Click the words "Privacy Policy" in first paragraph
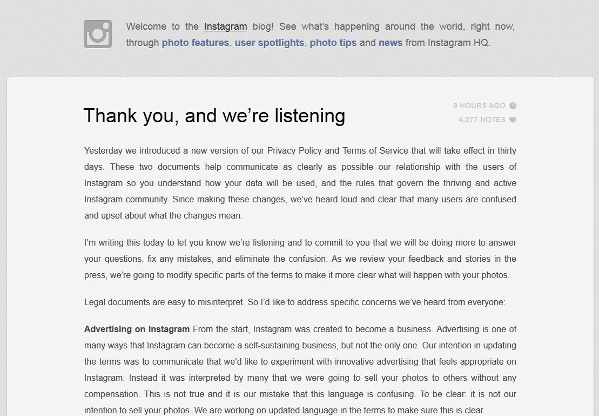 tap(294, 150)
